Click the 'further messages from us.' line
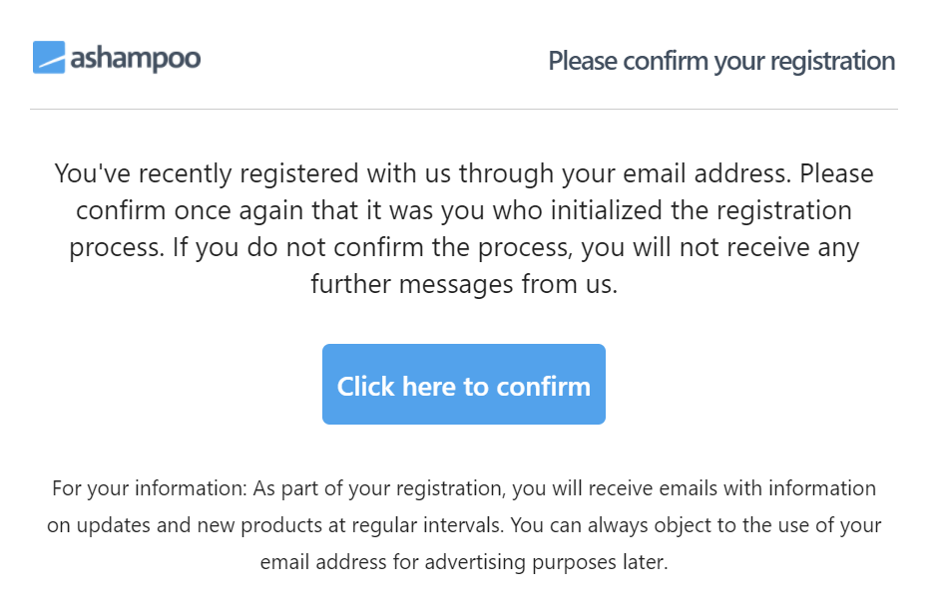This screenshot has width=949, height=602. (x=464, y=284)
